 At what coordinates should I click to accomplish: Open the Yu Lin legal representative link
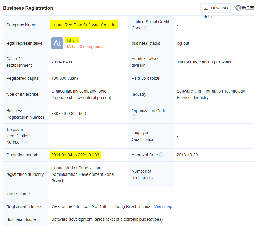point(72,40)
